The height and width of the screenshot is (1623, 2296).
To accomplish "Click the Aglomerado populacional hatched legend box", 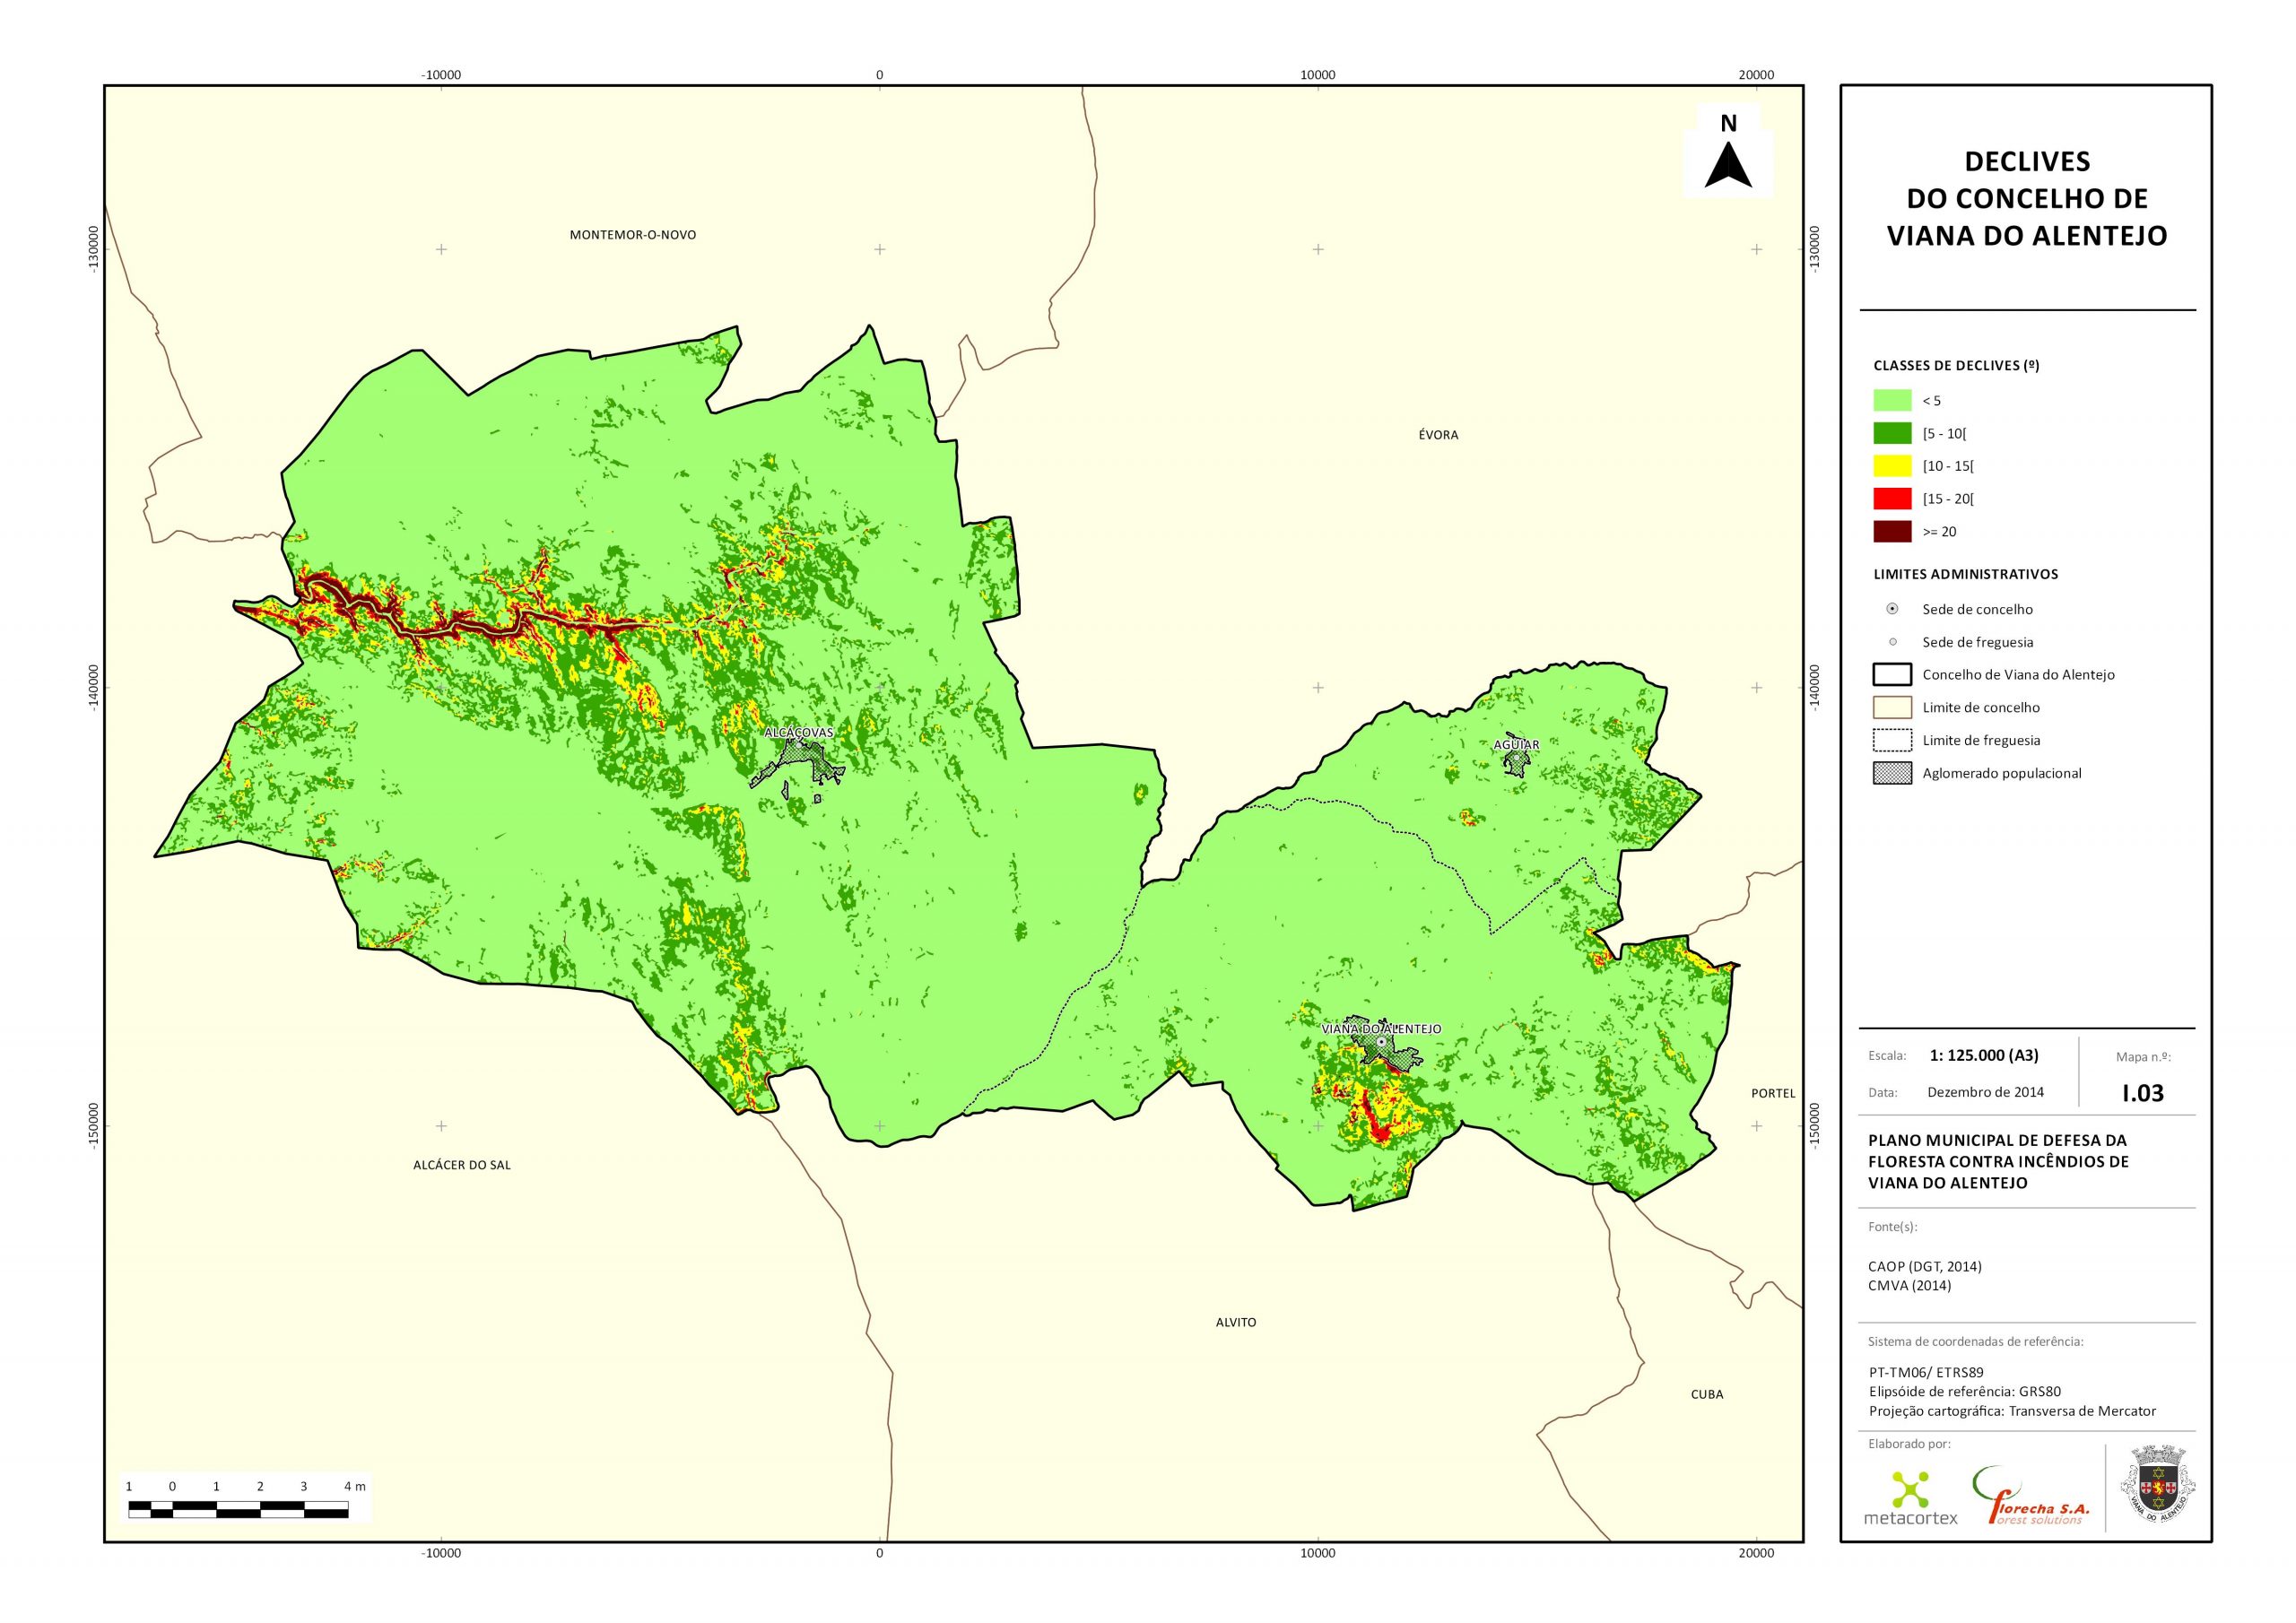I will [x=1892, y=773].
